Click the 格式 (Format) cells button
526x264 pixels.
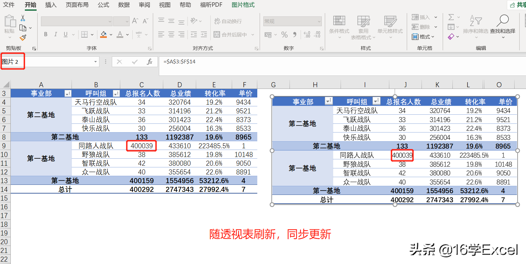coord(423,37)
